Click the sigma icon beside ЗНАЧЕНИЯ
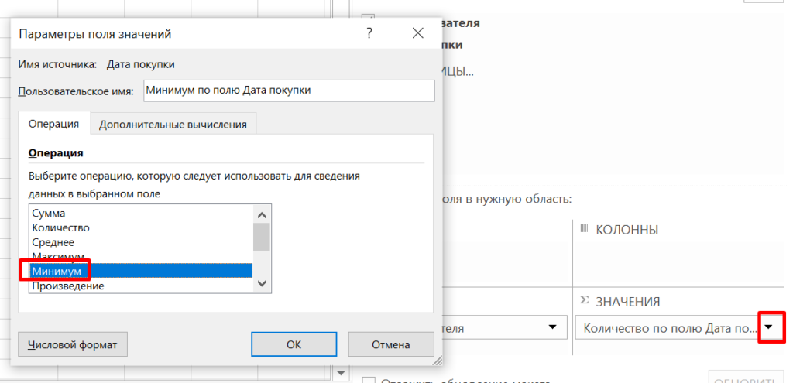 [584, 300]
